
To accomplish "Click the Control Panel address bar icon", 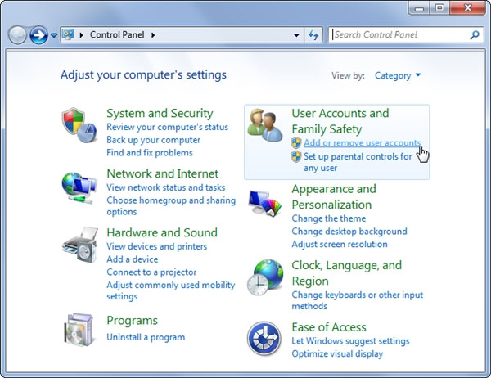I will coord(68,34).
